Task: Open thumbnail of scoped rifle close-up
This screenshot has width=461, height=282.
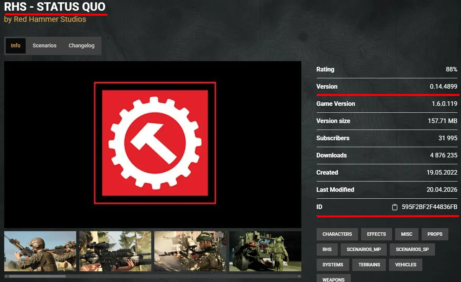Action: pos(115,251)
